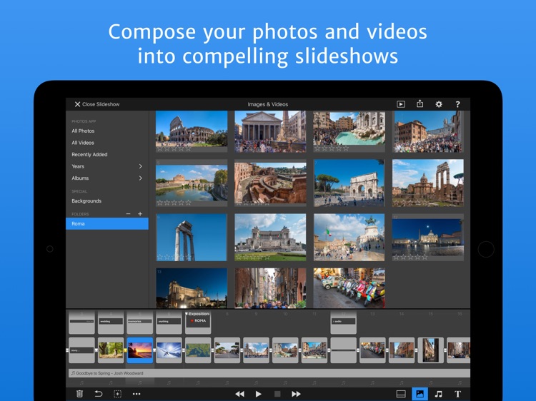This screenshot has width=536, height=401.
Task: Toggle the images browser icon highlighted in blue
Action: (420, 394)
